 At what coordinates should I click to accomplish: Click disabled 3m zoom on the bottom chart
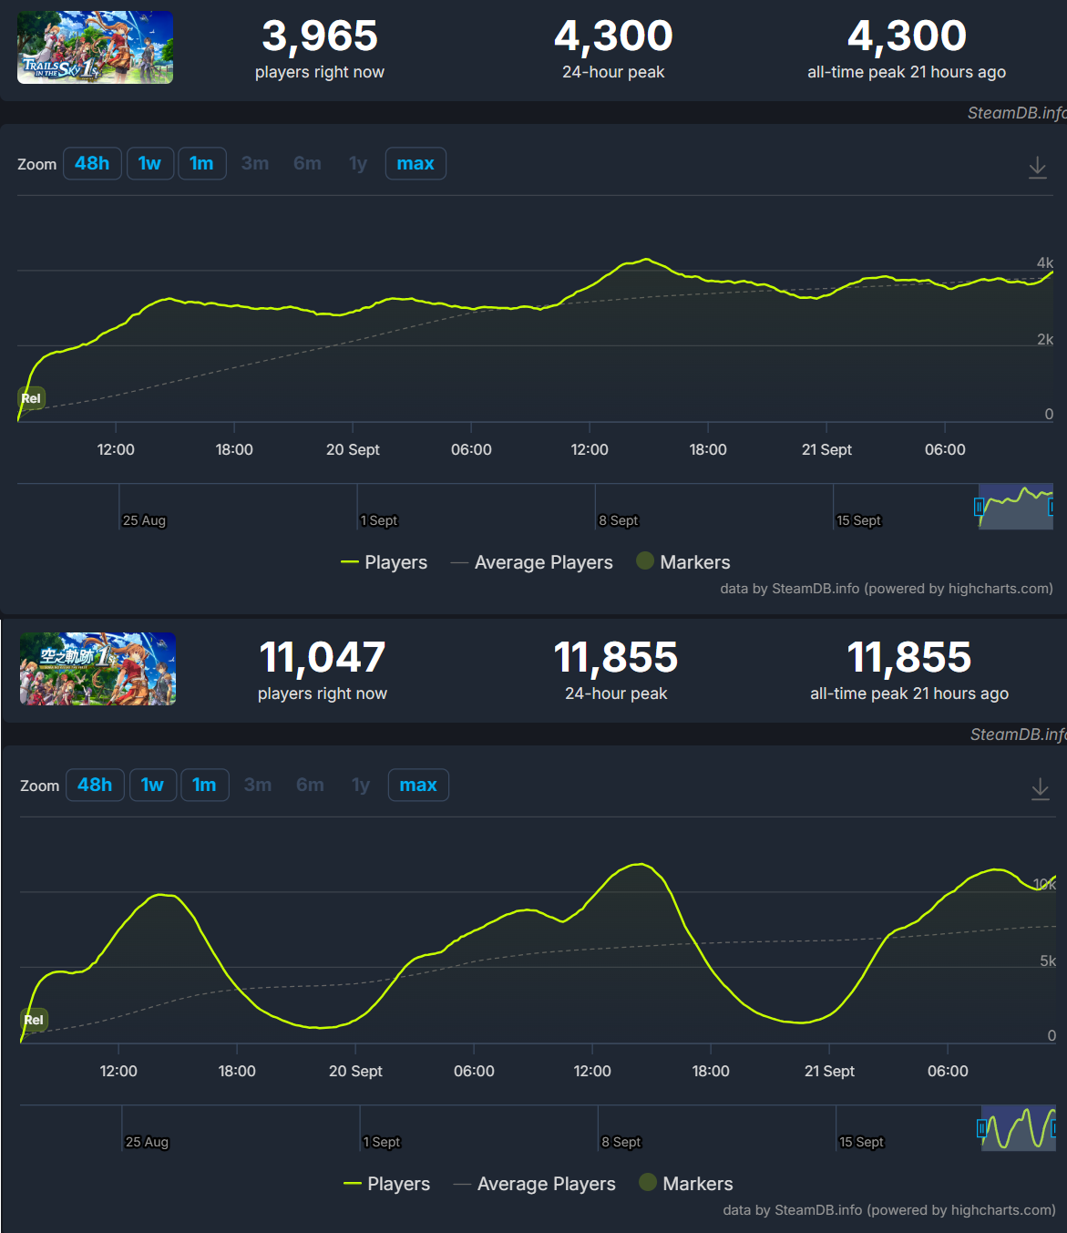(x=258, y=785)
